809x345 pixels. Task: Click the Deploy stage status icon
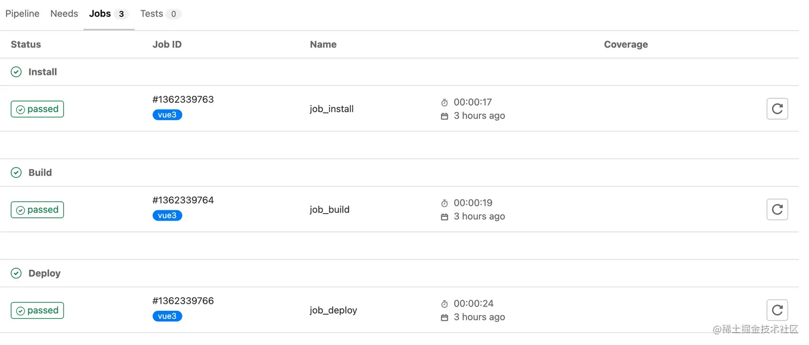(x=17, y=273)
